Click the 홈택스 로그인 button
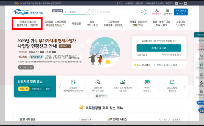This screenshot has width=204, height=126. (159, 48)
